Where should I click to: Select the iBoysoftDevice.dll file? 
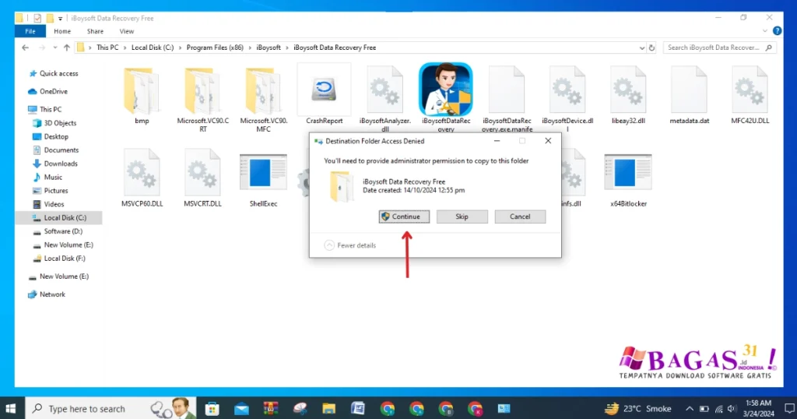pos(567,90)
